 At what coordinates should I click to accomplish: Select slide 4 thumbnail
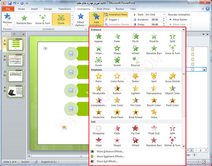pos(15,92)
